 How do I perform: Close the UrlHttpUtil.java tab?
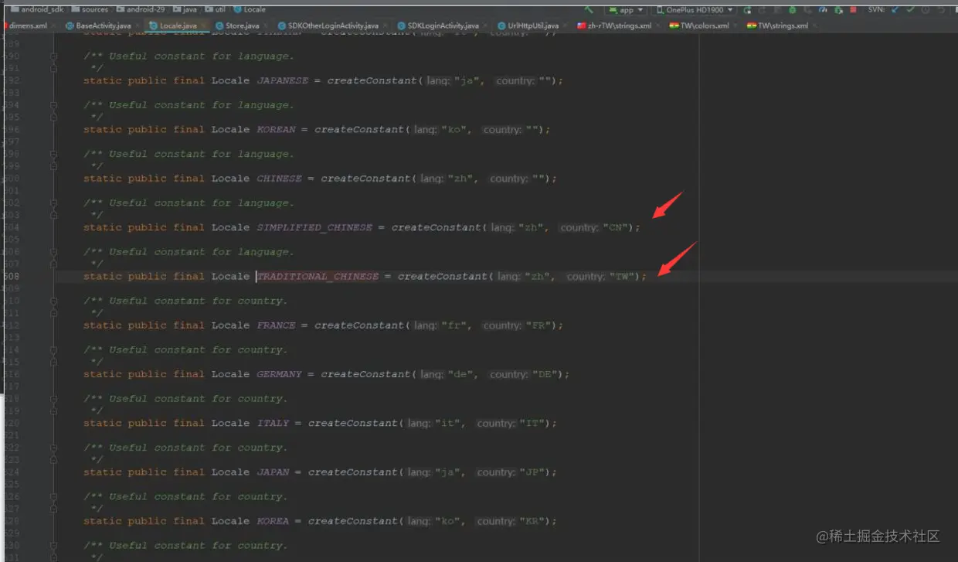[565, 26]
